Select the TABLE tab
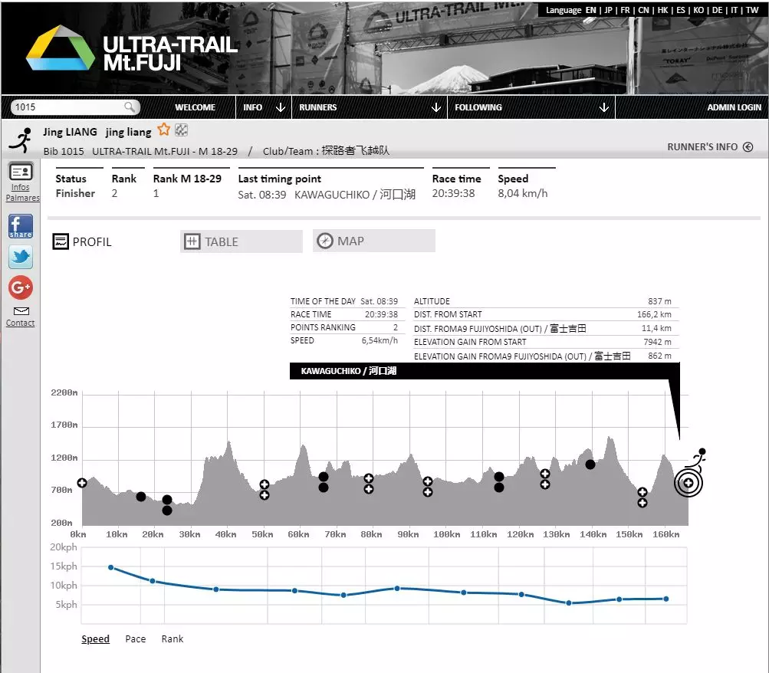Image resolution: width=769 pixels, height=673 pixels. coord(242,241)
